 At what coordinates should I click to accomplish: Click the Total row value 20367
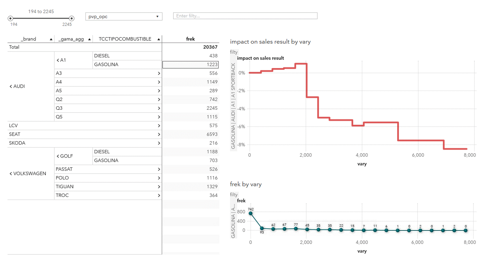click(x=210, y=47)
